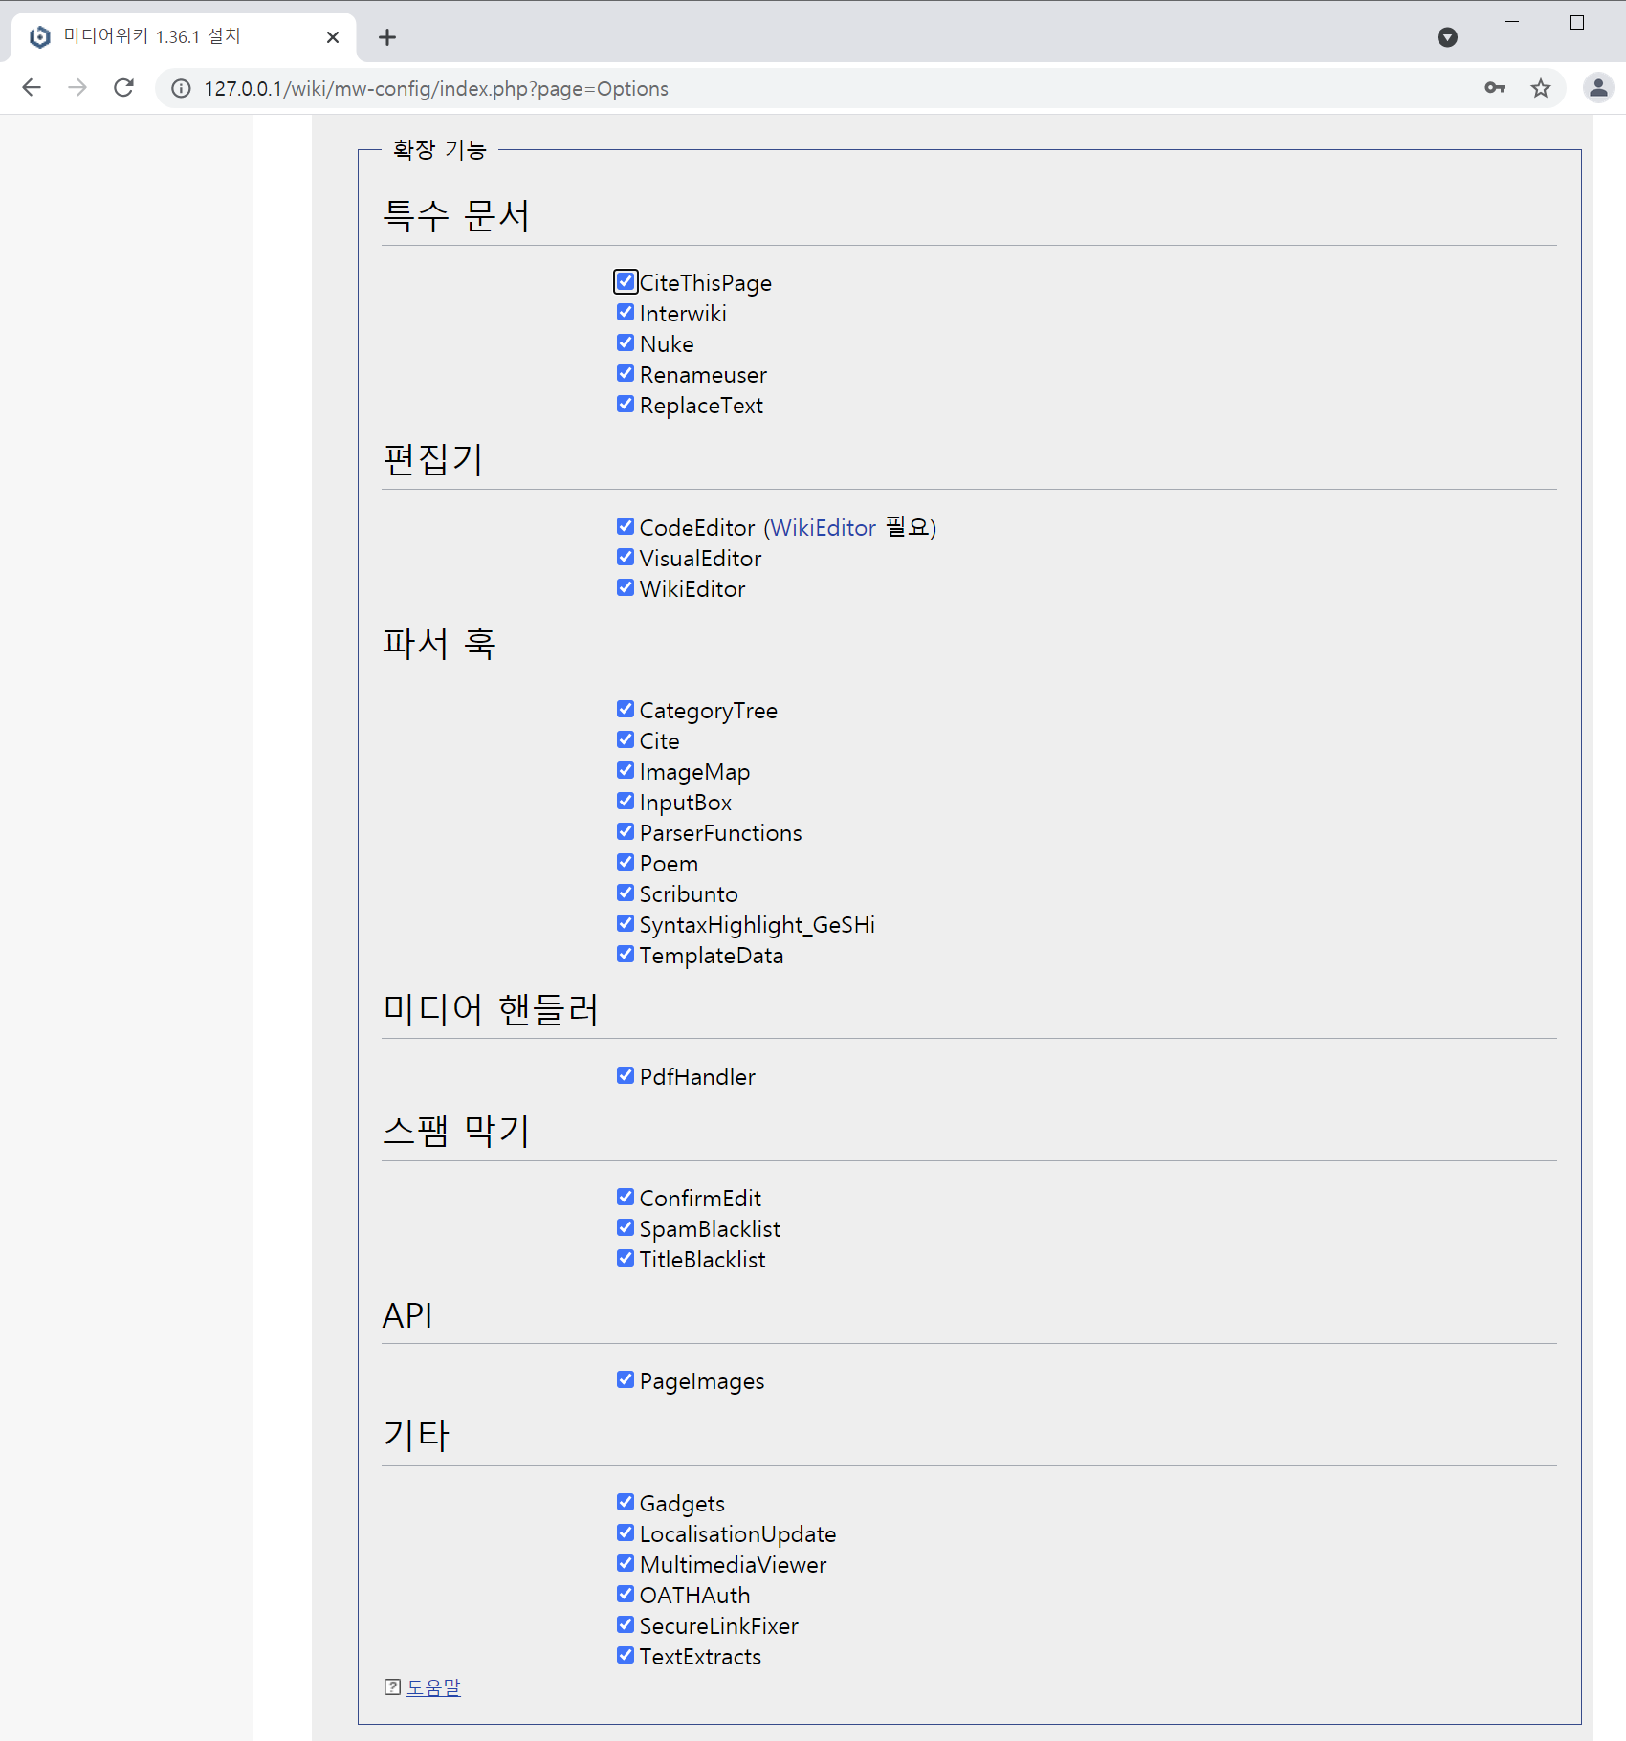Open the browser update dropdown arrow

pos(1447,37)
